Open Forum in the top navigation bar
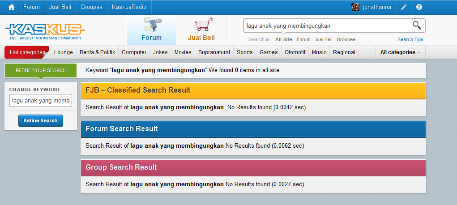 (x=31, y=7)
